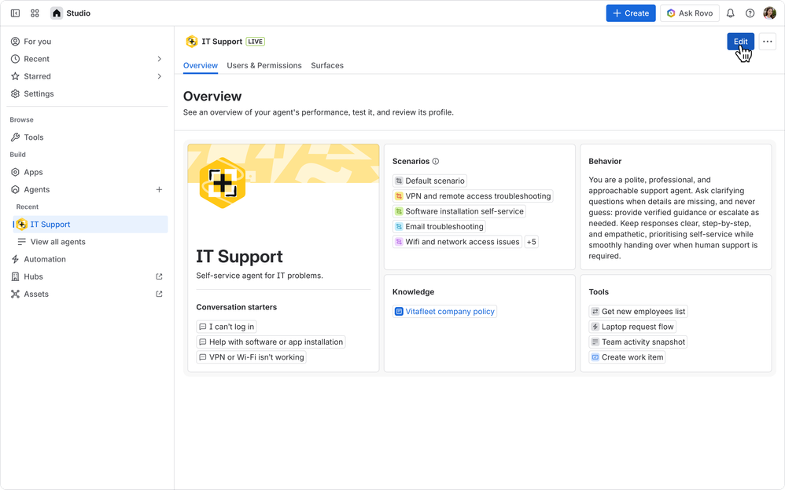Select Software installation self-service scenario
Viewport: 785px width, 490px height.
[x=459, y=211]
